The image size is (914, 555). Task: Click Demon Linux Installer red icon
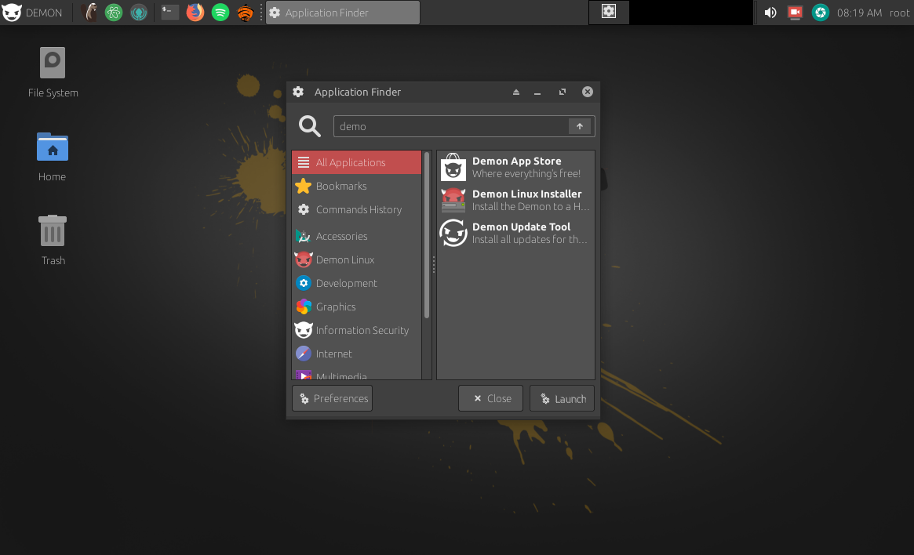click(x=453, y=200)
